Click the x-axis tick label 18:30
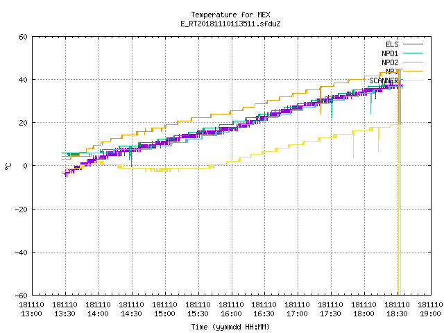The image size is (444, 333). (x=397, y=314)
